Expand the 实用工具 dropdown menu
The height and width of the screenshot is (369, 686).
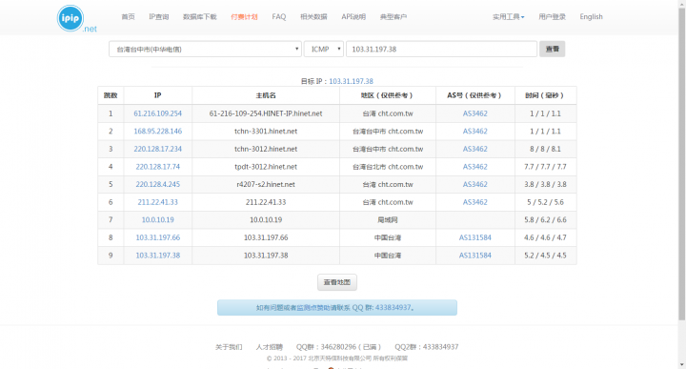[509, 16]
